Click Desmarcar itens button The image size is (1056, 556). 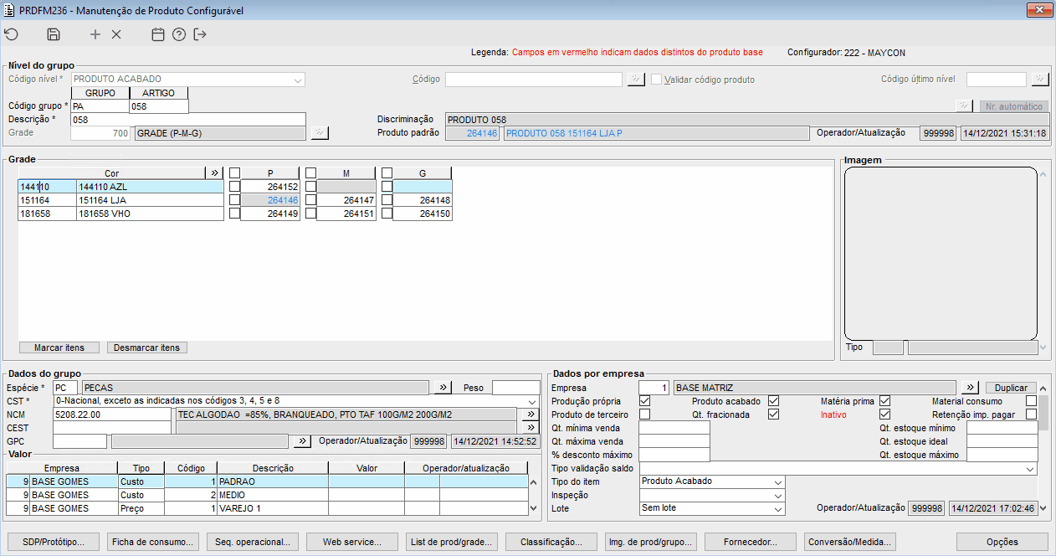147,347
